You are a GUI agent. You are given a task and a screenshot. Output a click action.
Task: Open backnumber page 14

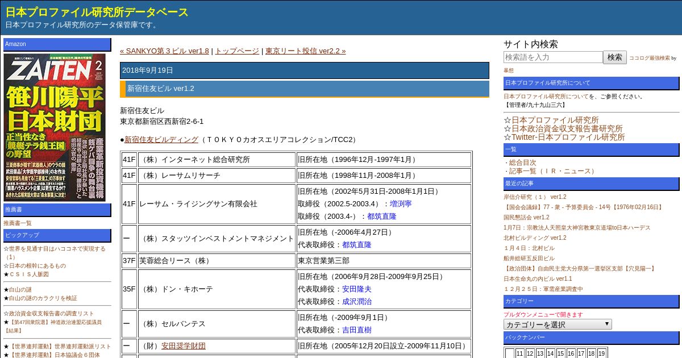click(x=550, y=353)
